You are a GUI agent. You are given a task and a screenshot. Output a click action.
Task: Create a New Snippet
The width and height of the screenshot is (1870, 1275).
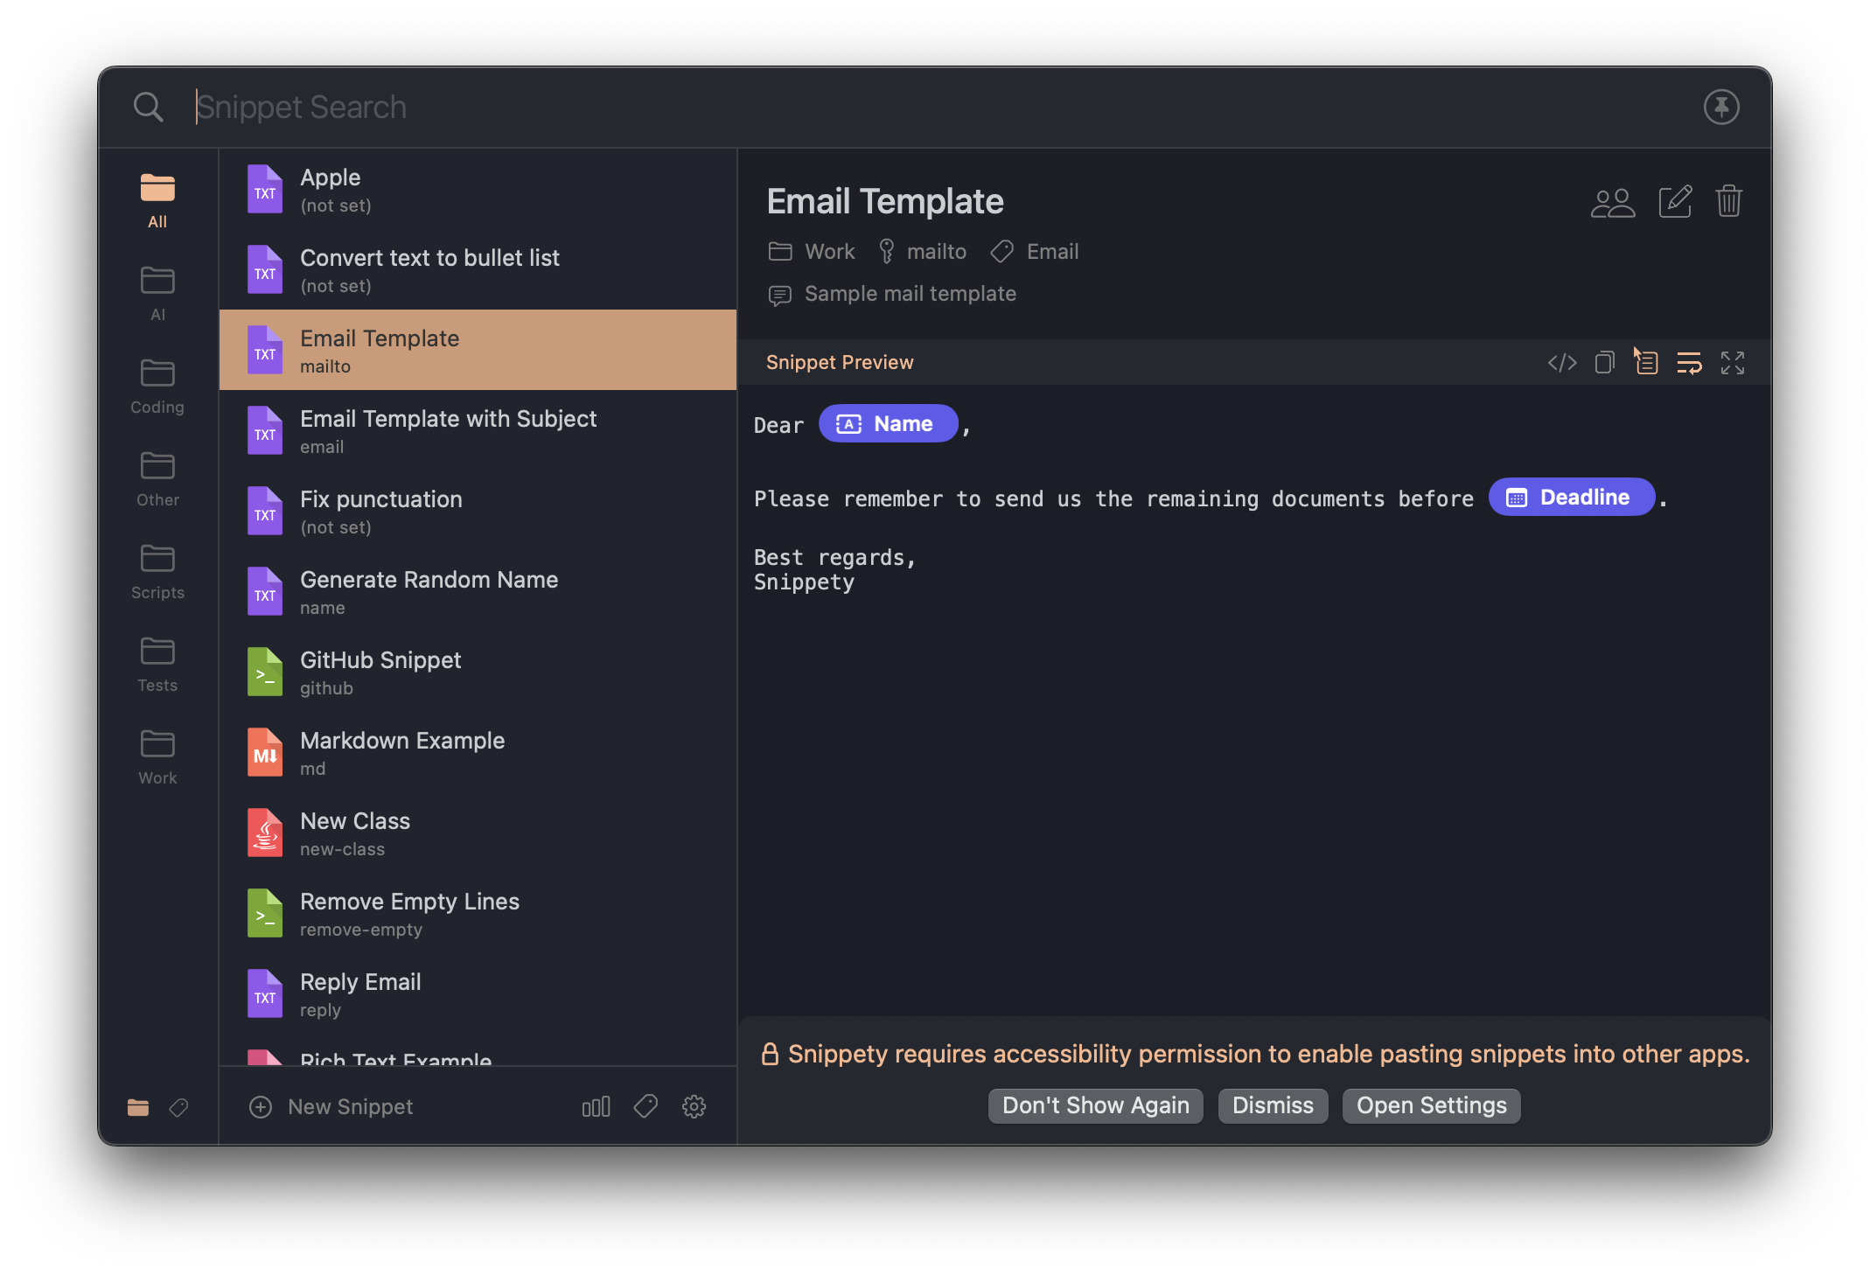coord(331,1107)
